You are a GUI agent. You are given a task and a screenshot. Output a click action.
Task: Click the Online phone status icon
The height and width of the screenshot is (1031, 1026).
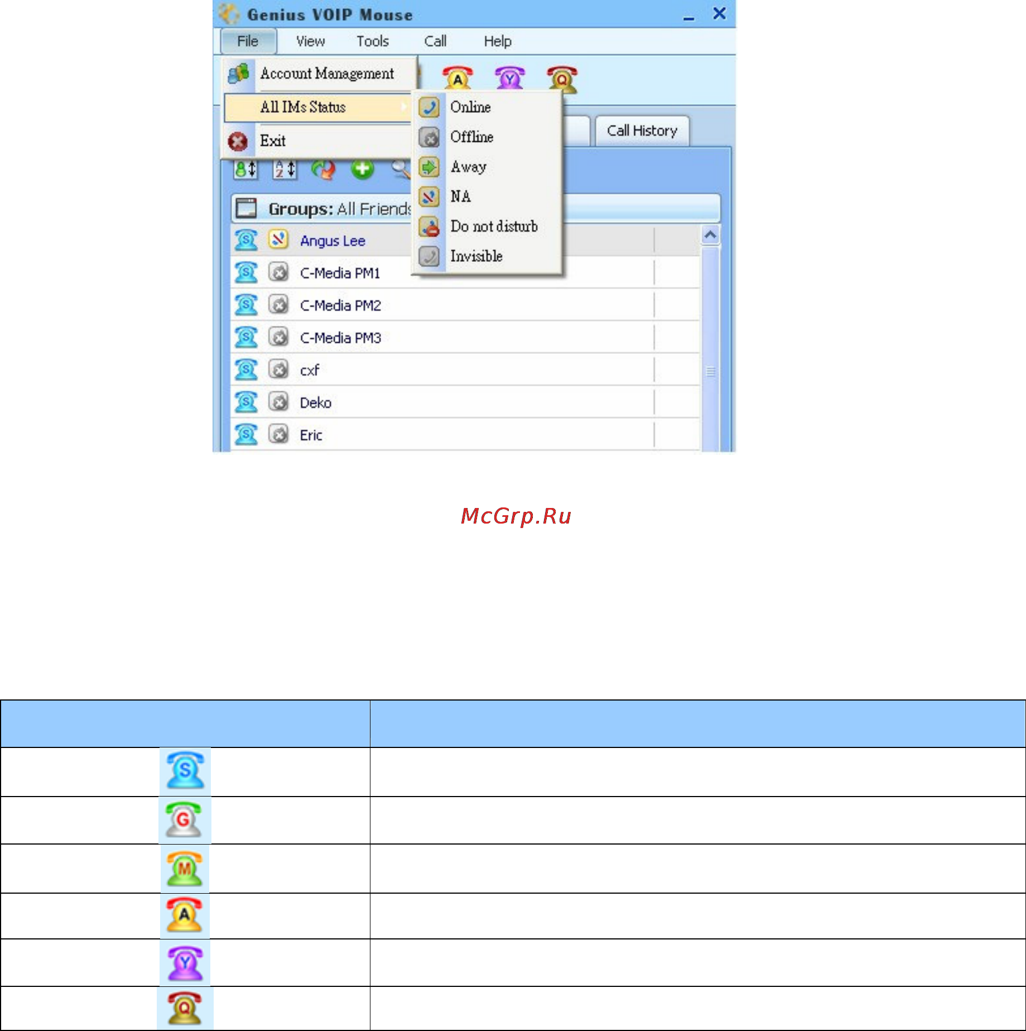[429, 107]
